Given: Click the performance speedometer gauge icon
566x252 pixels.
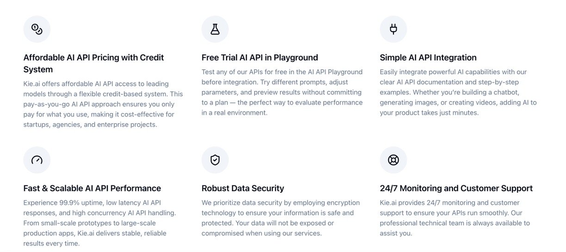Looking at the screenshot, I should tap(37, 160).
